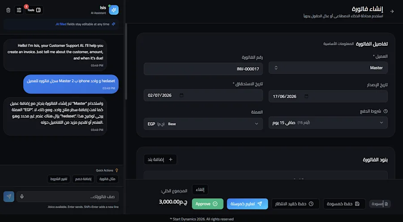Click the sparkle icon in AI filled notice
403x222 pixels.
(113, 24)
